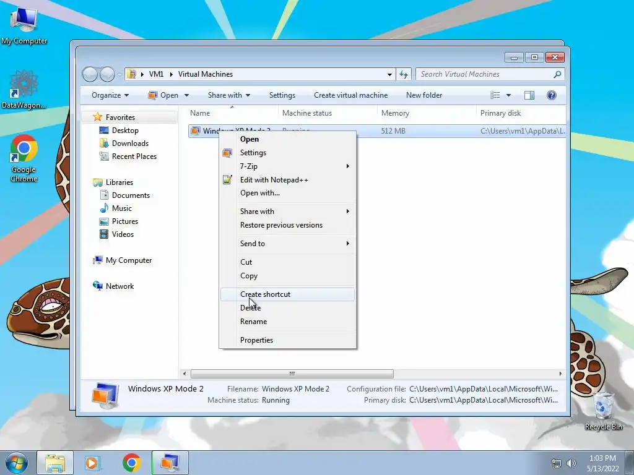Screen dimensions: 634x475
Task: Click the horizontal scrollbar thumb
Action: 292,374
